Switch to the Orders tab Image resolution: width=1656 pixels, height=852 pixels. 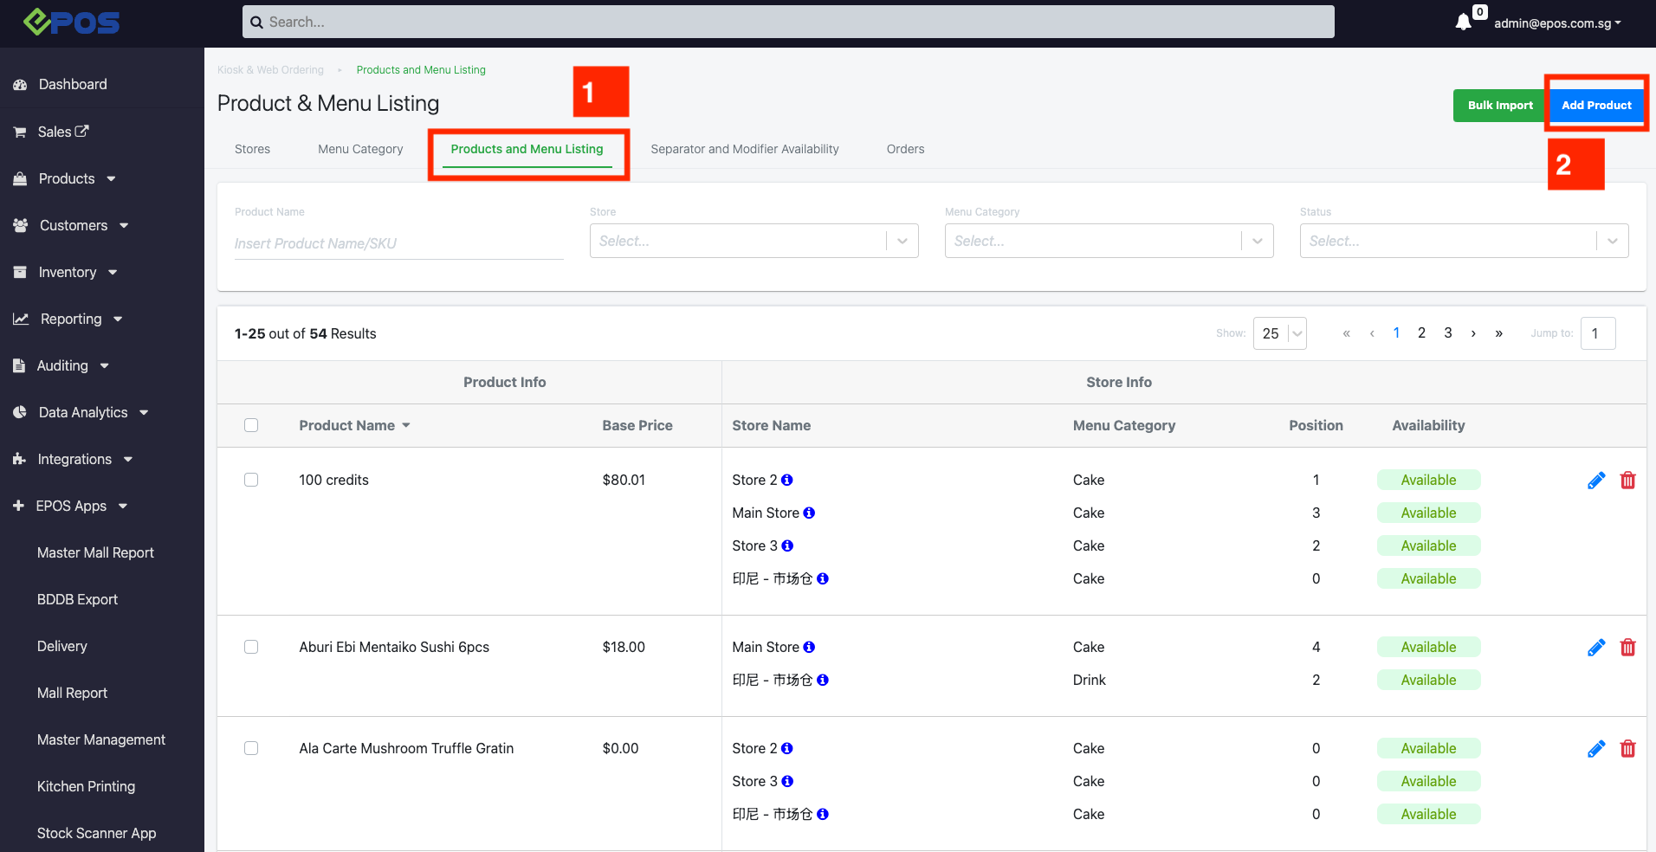point(905,149)
